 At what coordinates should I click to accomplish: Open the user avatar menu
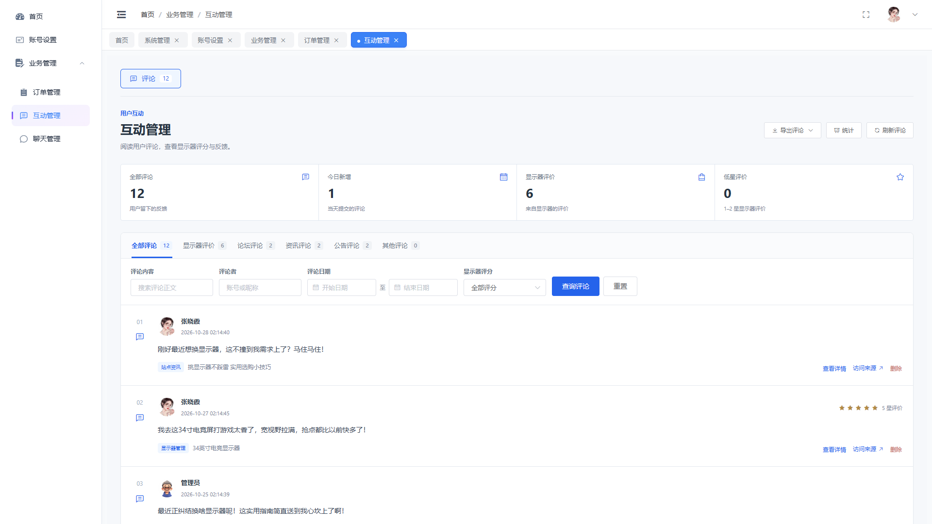coord(894,15)
